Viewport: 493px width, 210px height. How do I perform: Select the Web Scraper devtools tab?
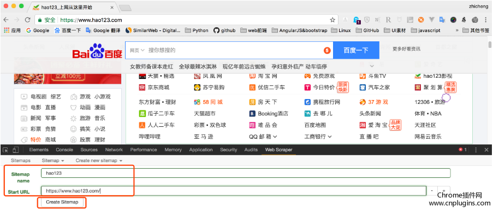(278, 150)
